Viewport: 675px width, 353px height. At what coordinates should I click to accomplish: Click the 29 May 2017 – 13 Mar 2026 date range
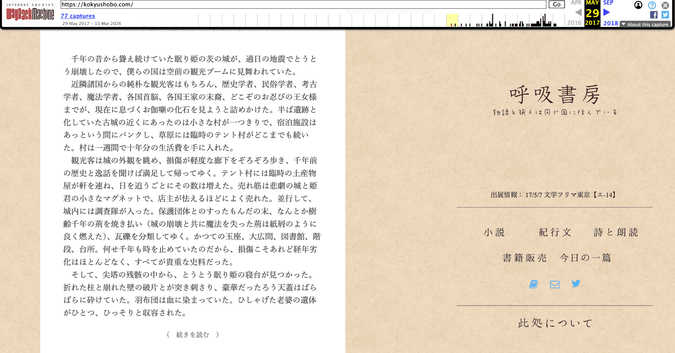[92, 23]
